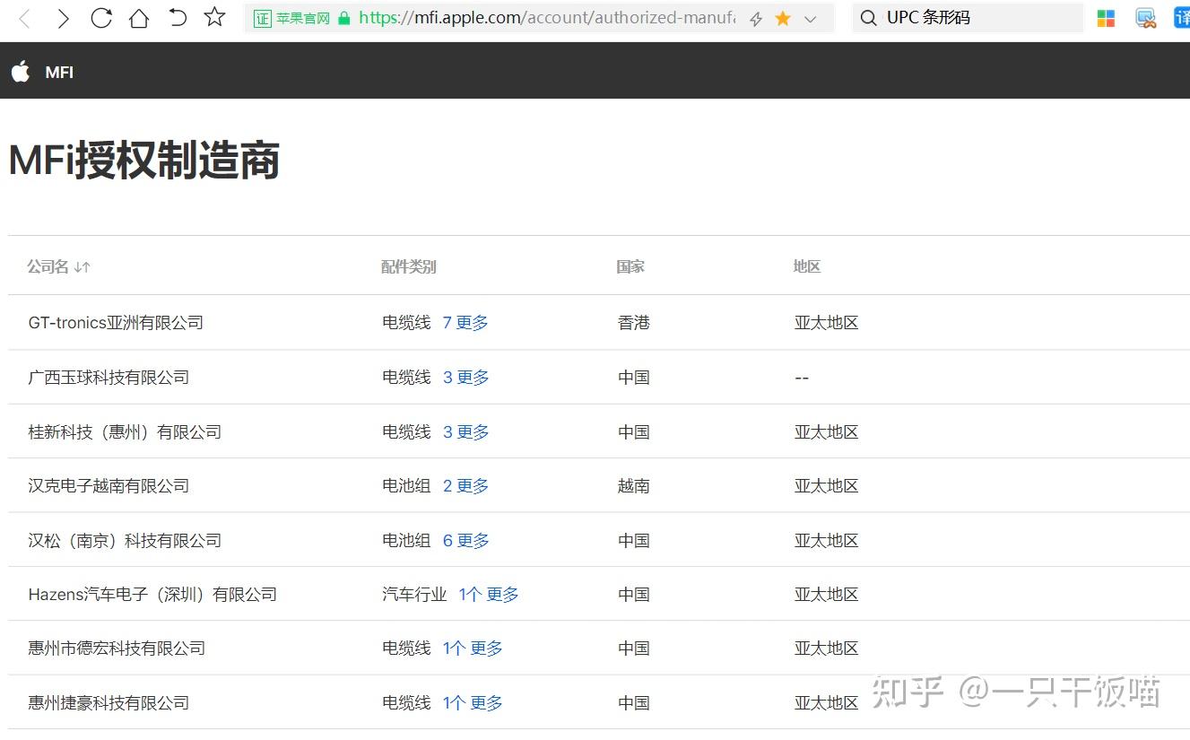
Task: Expand 7 更多 for GT-tronics亚洲有限公司
Action: pos(465,322)
